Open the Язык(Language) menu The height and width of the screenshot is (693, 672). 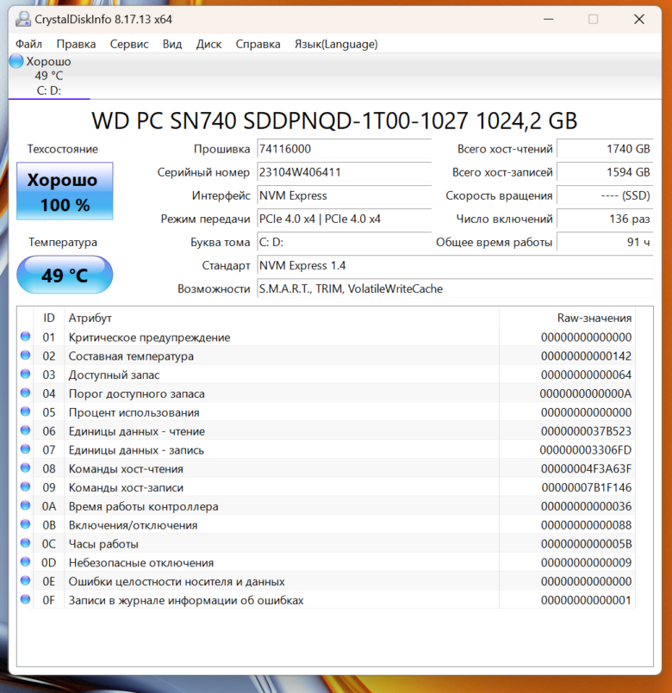[x=336, y=44]
